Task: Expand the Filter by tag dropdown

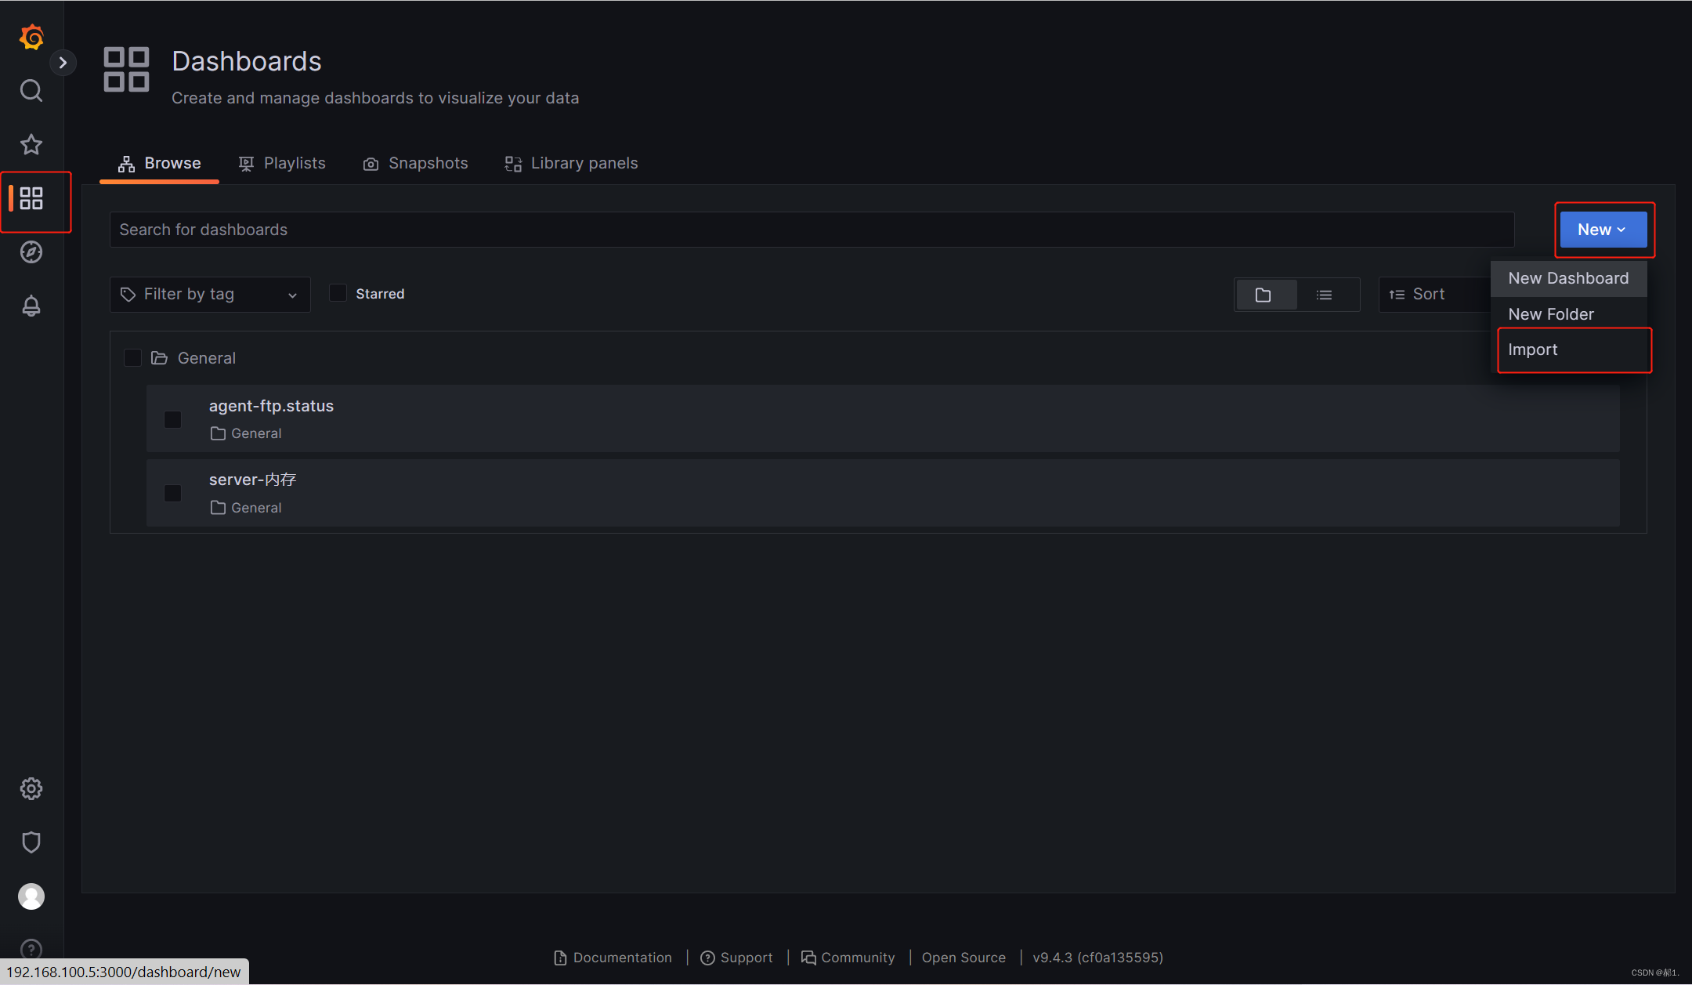Action: pos(210,295)
